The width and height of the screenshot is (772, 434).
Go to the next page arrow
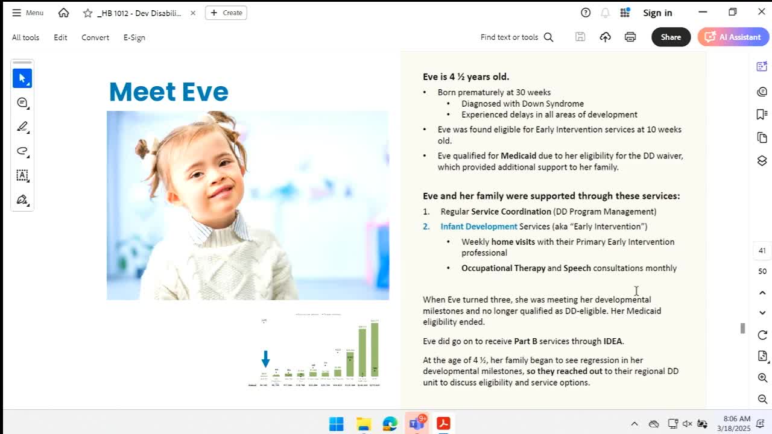coord(762,313)
